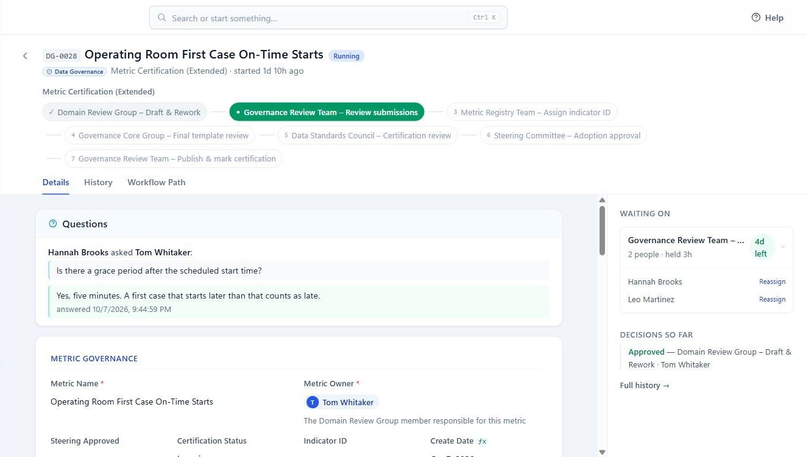Open the Full history link
The image size is (806, 457).
[645, 386]
